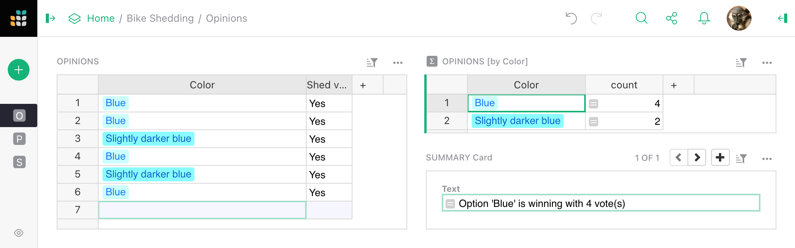795x248 pixels.
Task: Click the share icon in top bar
Action: (x=672, y=18)
